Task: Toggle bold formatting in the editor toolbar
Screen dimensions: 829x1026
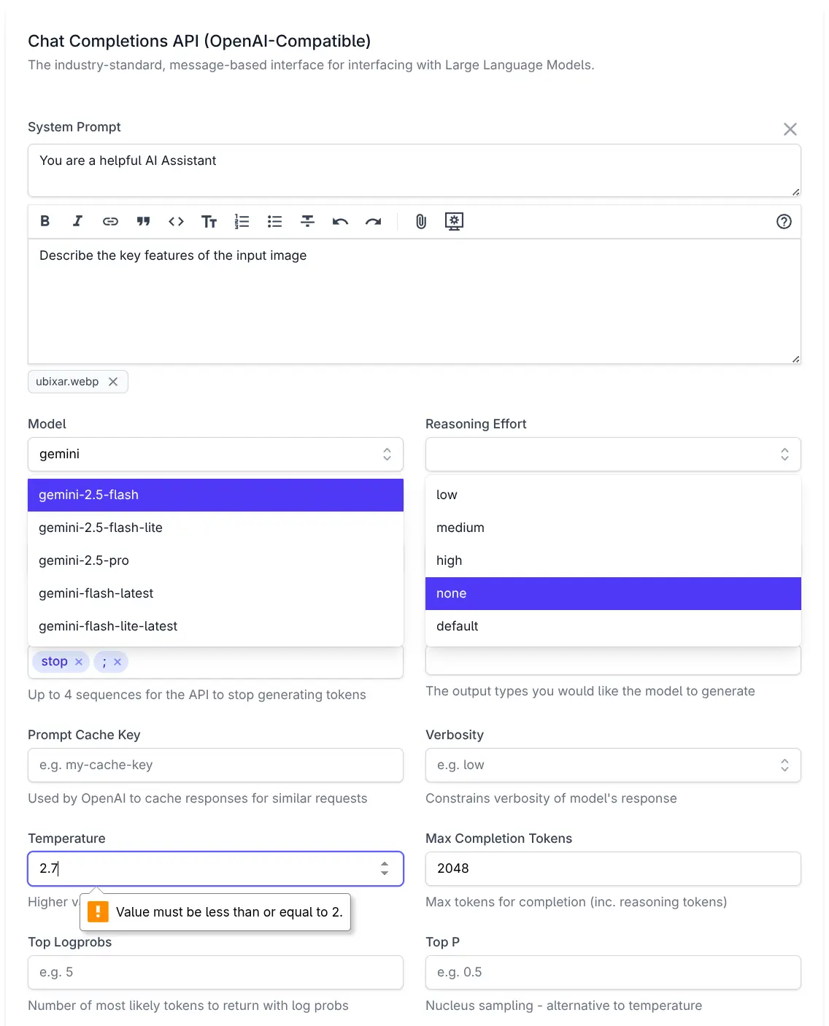Action: coord(45,221)
